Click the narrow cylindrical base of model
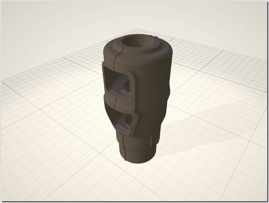This screenshot has width=269, height=203. pyautogui.click(x=139, y=150)
